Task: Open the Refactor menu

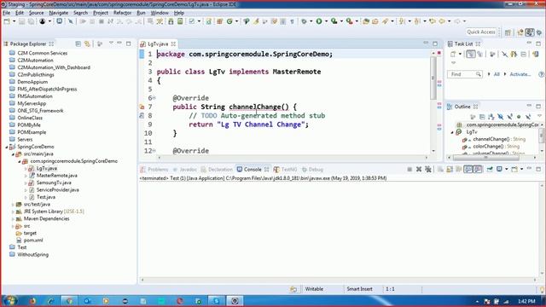Action: [122, 13]
